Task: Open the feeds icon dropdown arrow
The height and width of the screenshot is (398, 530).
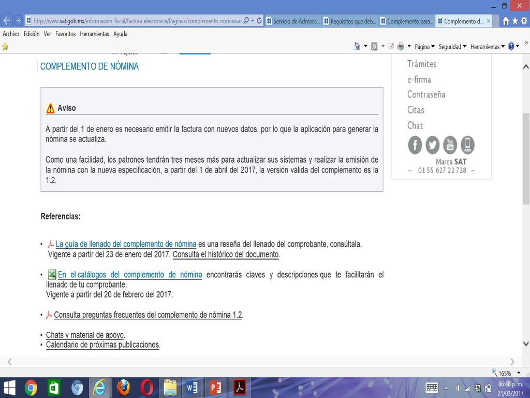Action: pos(382,46)
